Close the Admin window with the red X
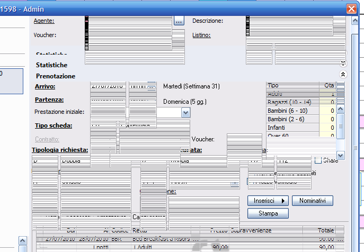Screen dimensions: 364x252 [x=351, y=9]
